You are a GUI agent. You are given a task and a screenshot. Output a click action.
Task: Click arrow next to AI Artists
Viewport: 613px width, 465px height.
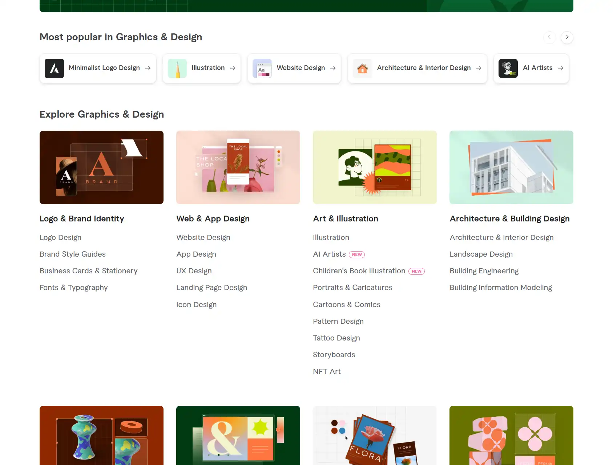560,68
